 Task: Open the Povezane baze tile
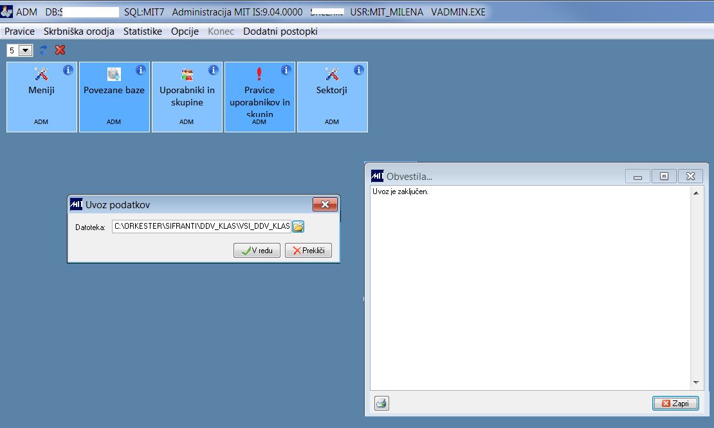pos(114,97)
